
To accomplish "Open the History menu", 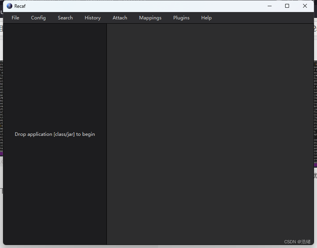I will (x=92, y=18).
